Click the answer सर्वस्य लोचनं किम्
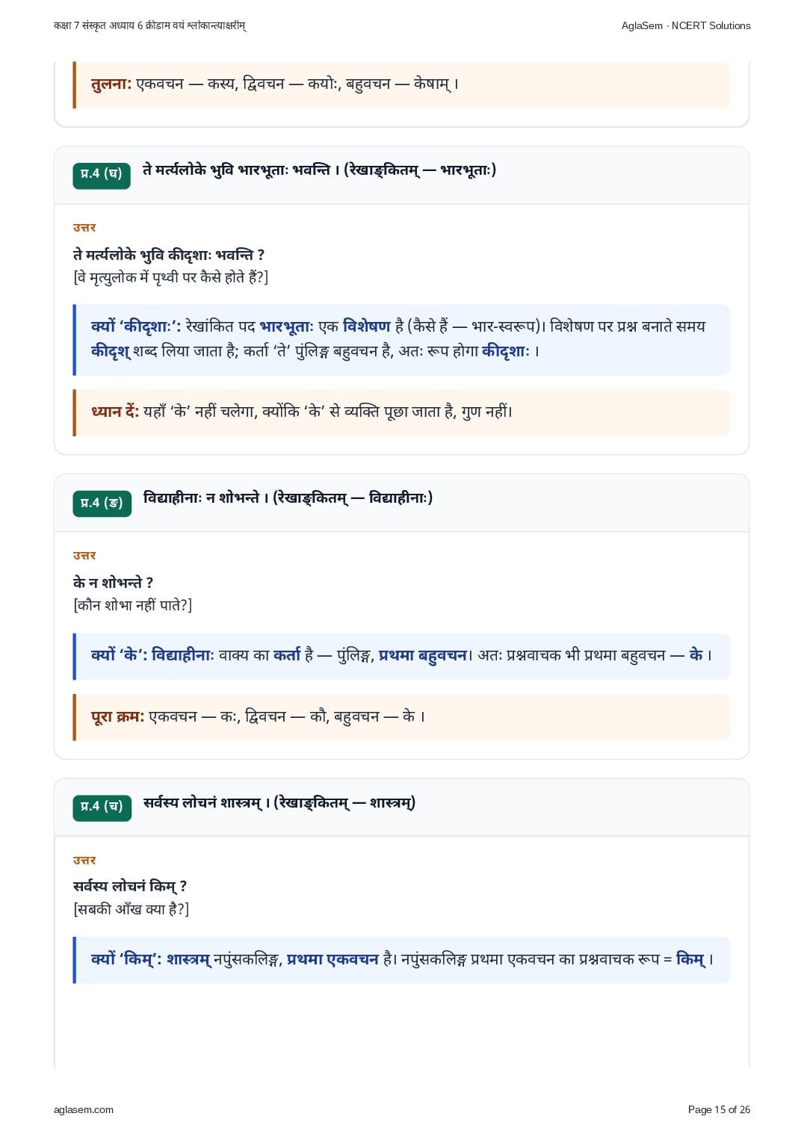 130,886
